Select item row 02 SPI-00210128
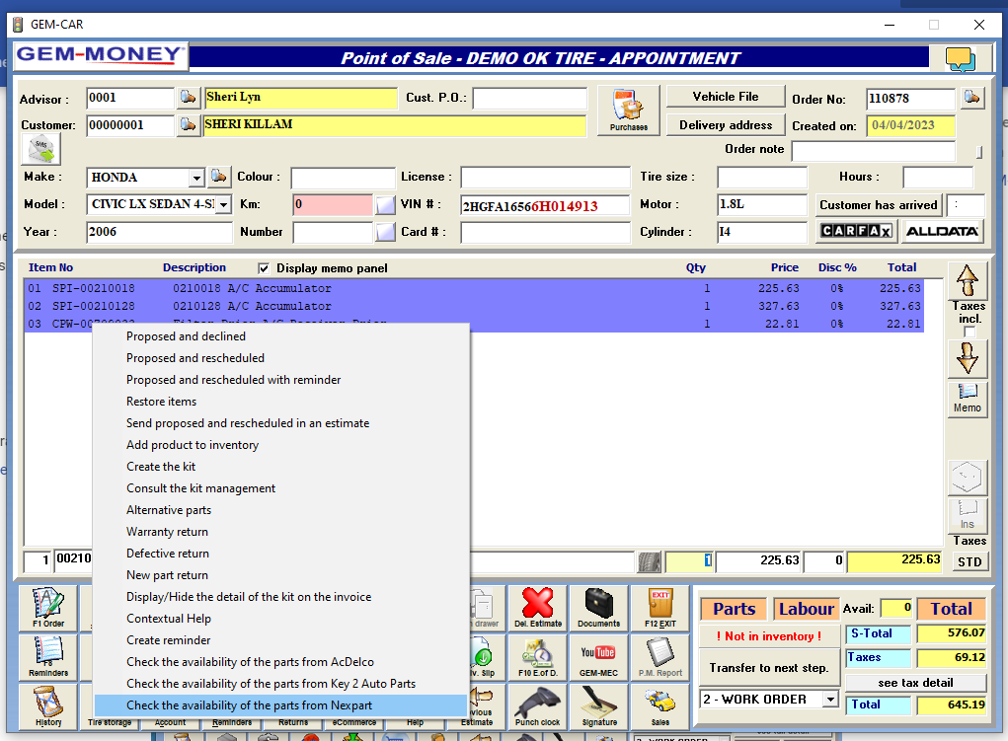Viewport: 1008px width, 741px height. (474, 307)
